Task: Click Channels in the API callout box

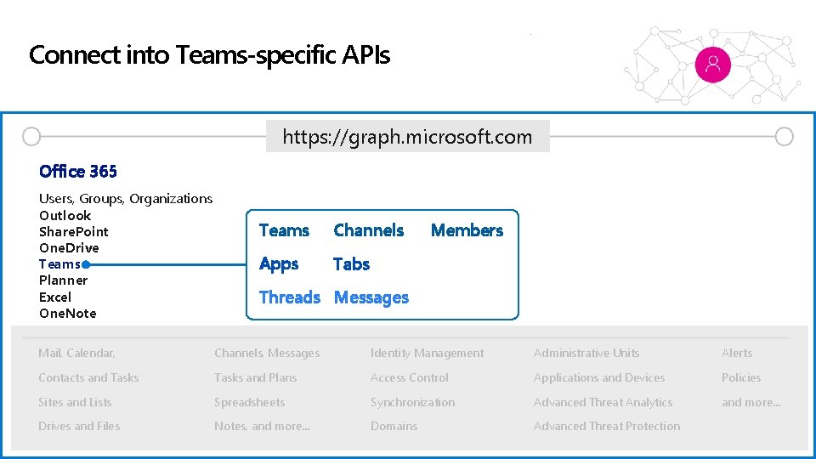Action: tap(368, 230)
